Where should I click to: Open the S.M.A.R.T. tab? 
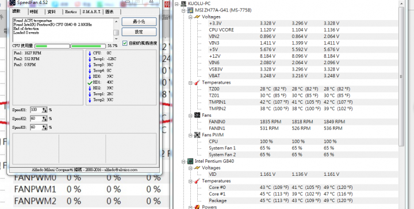[x=91, y=12]
